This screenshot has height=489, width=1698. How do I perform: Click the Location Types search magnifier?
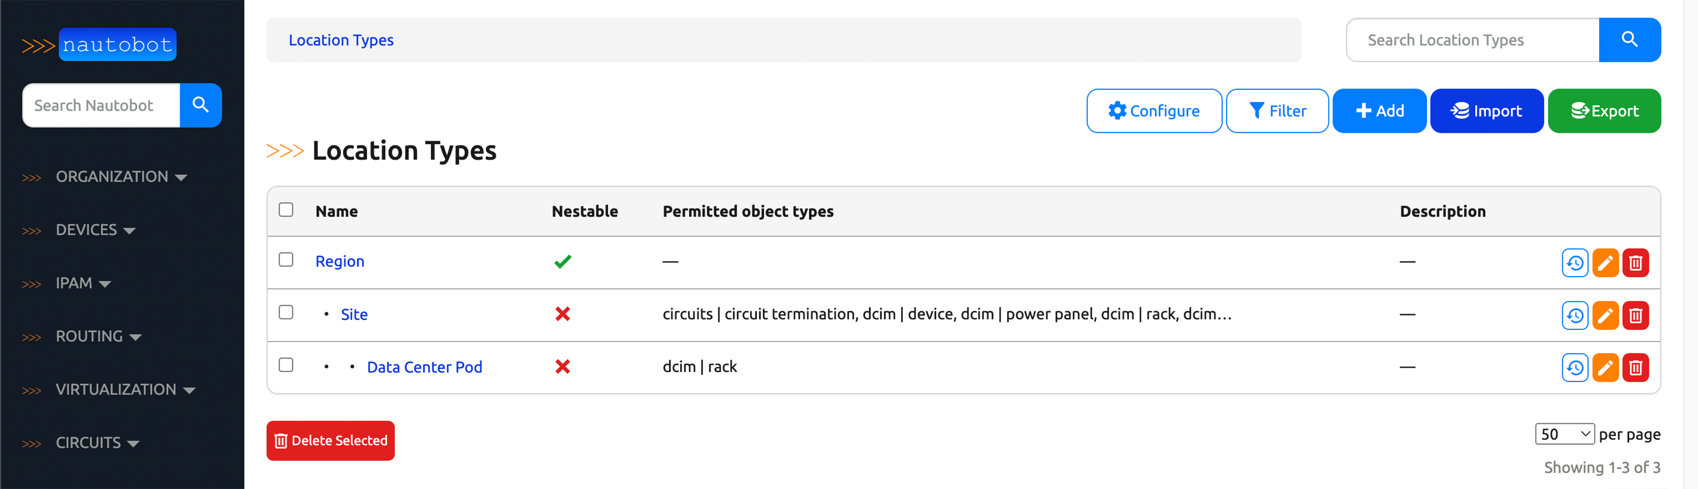click(1630, 40)
